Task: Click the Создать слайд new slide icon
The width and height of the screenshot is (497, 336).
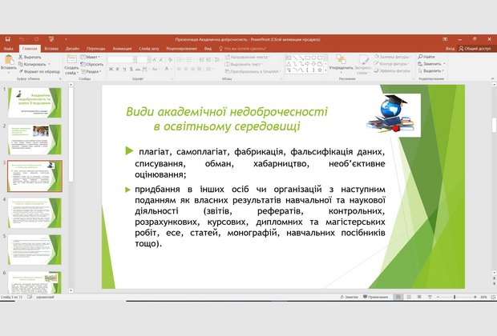Action: click(71, 59)
